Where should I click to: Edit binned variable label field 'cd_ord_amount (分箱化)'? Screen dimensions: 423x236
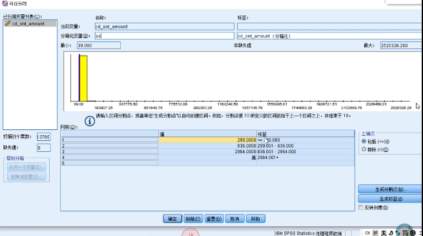click(329, 36)
